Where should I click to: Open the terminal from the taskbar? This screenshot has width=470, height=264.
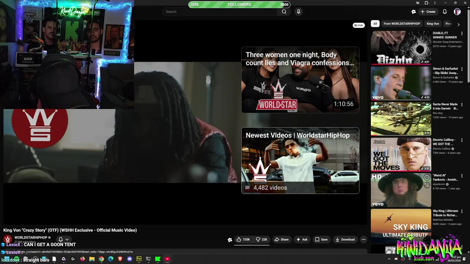[x=148, y=259]
